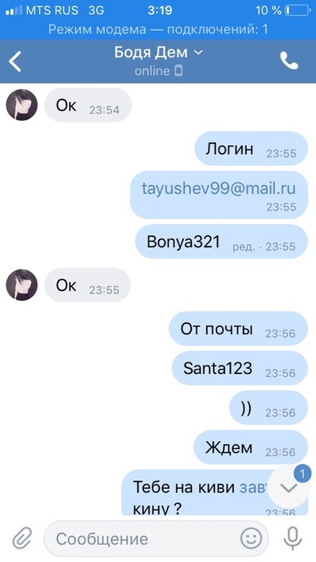Start a voice call with phone icon
Screen dimensions: 316x562
pyautogui.click(x=289, y=61)
